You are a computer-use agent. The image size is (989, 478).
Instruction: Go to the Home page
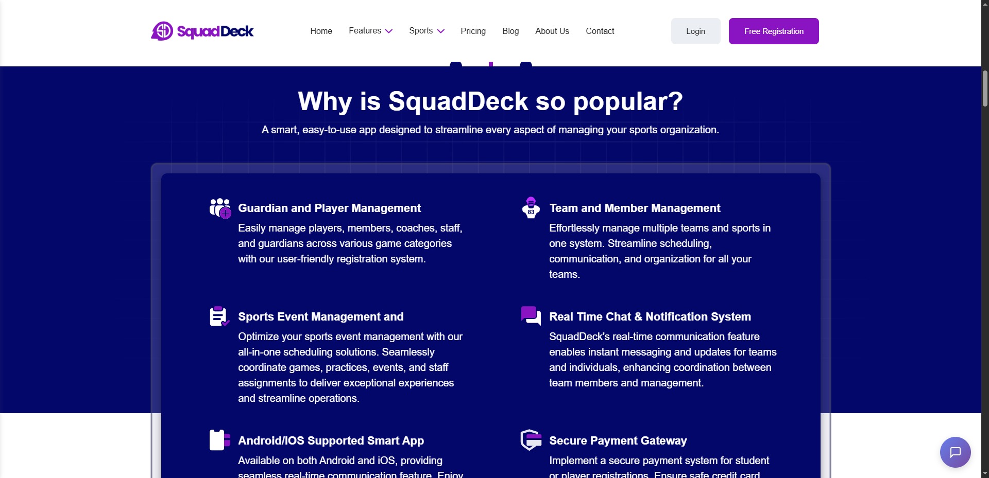tap(321, 31)
